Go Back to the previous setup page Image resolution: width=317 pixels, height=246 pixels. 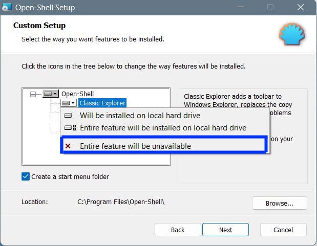(178, 230)
